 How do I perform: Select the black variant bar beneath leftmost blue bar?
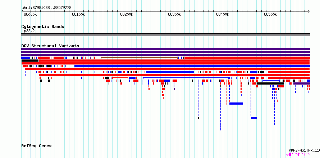point(30,61)
